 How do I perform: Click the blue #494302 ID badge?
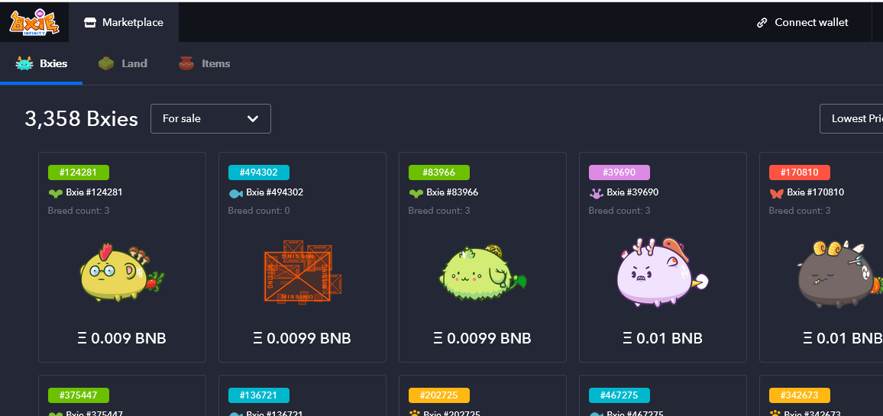258,173
